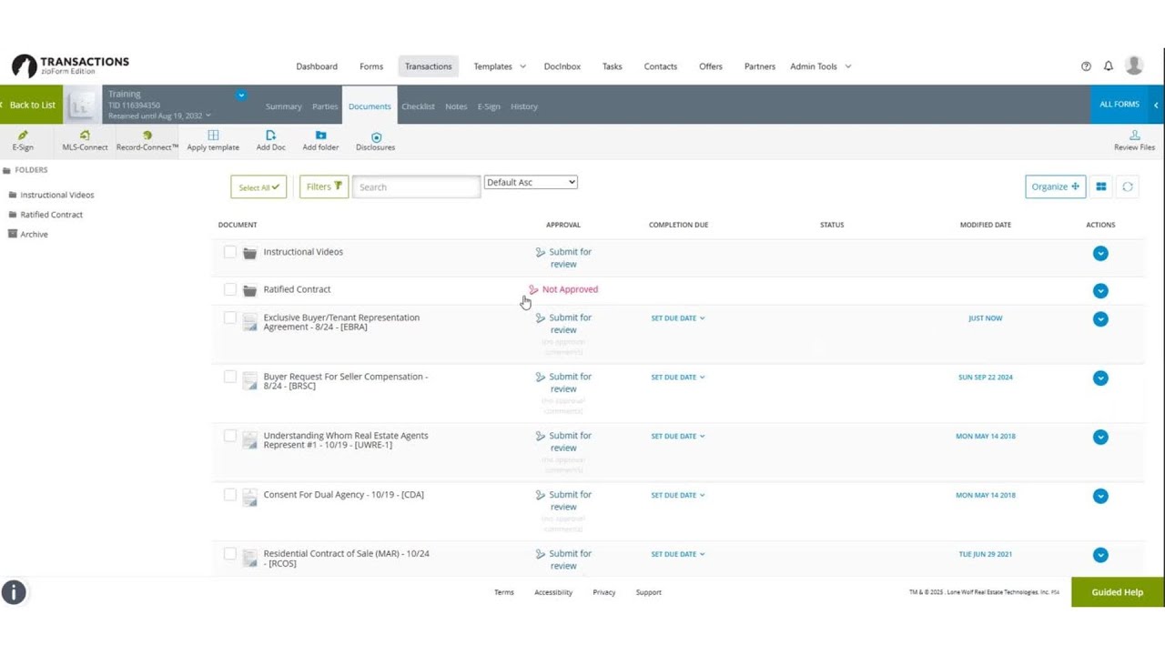
Task: Tick the Consent For Dual Agency checkbox
Action: (230, 495)
